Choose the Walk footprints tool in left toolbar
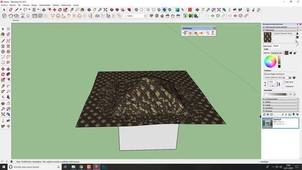The image size is (302, 170). pyautogui.click(x=3, y=126)
